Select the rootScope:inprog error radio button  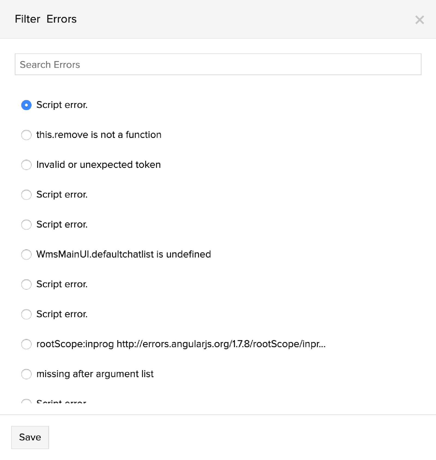click(x=26, y=344)
